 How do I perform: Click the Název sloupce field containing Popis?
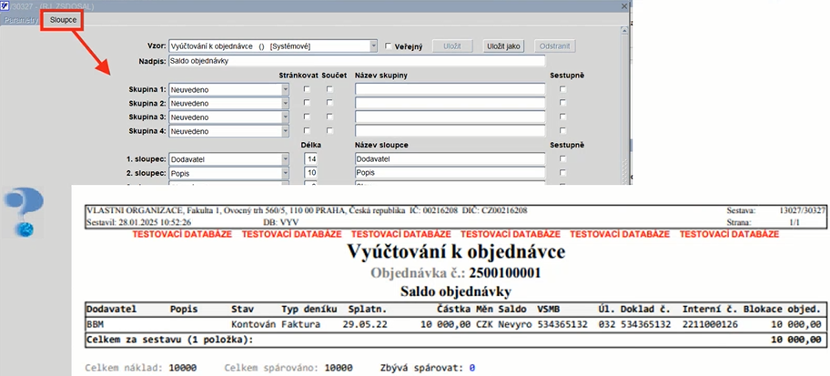click(x=450, y=173)
